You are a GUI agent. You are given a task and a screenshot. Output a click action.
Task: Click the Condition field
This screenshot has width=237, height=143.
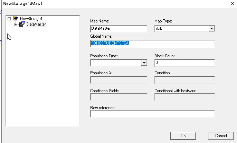184,80
